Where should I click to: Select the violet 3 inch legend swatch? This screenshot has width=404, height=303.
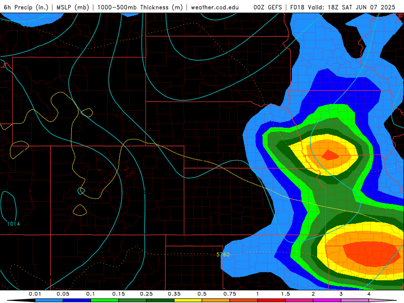click(355, 300)
